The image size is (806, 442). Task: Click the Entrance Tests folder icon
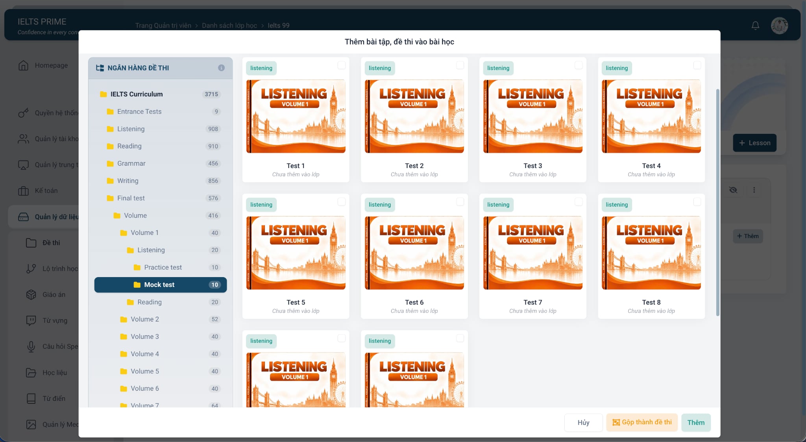pyautogui.click(x=110, y=112)
